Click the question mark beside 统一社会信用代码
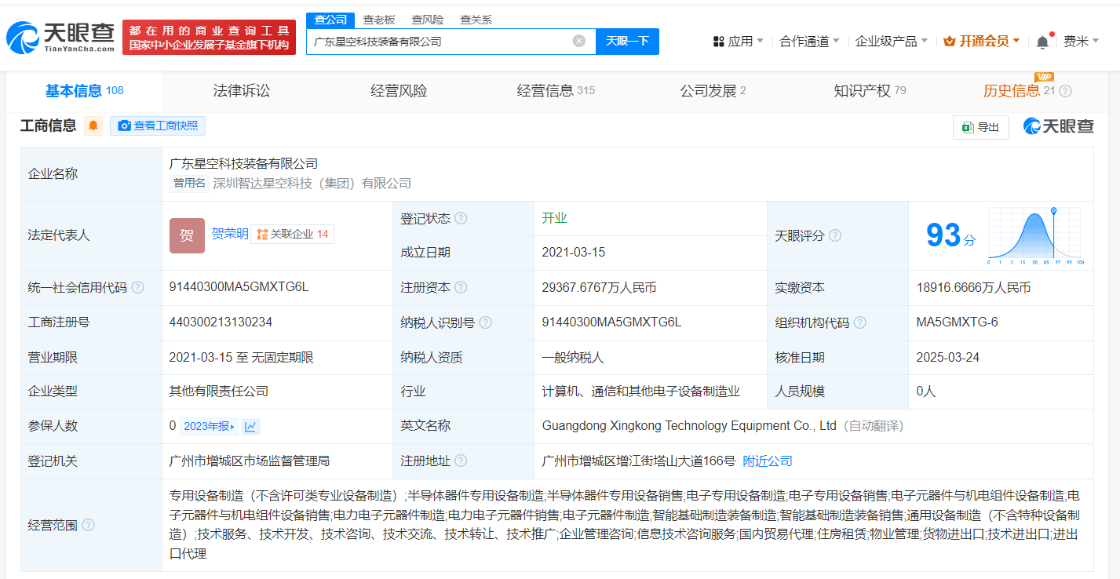Screen dimensions: 1120x579 138,288
